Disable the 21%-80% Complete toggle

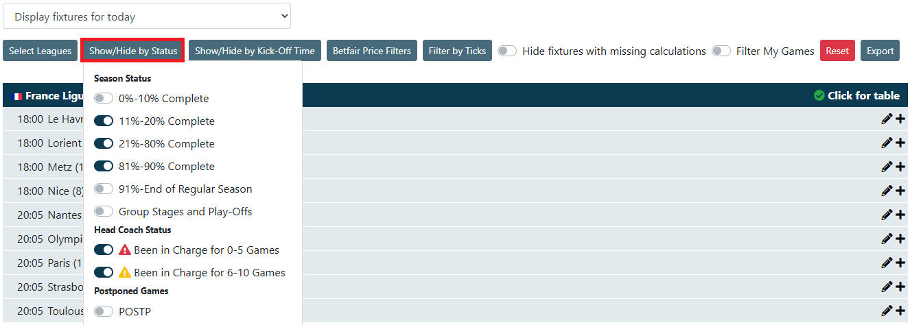(104, 144)
